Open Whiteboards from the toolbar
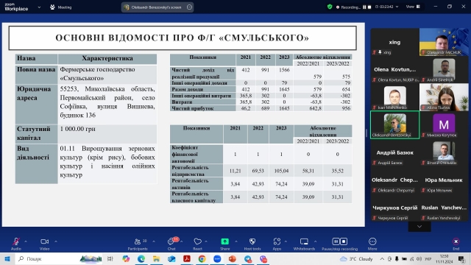Viewport: 471px width, 265px height. point(304,244)
